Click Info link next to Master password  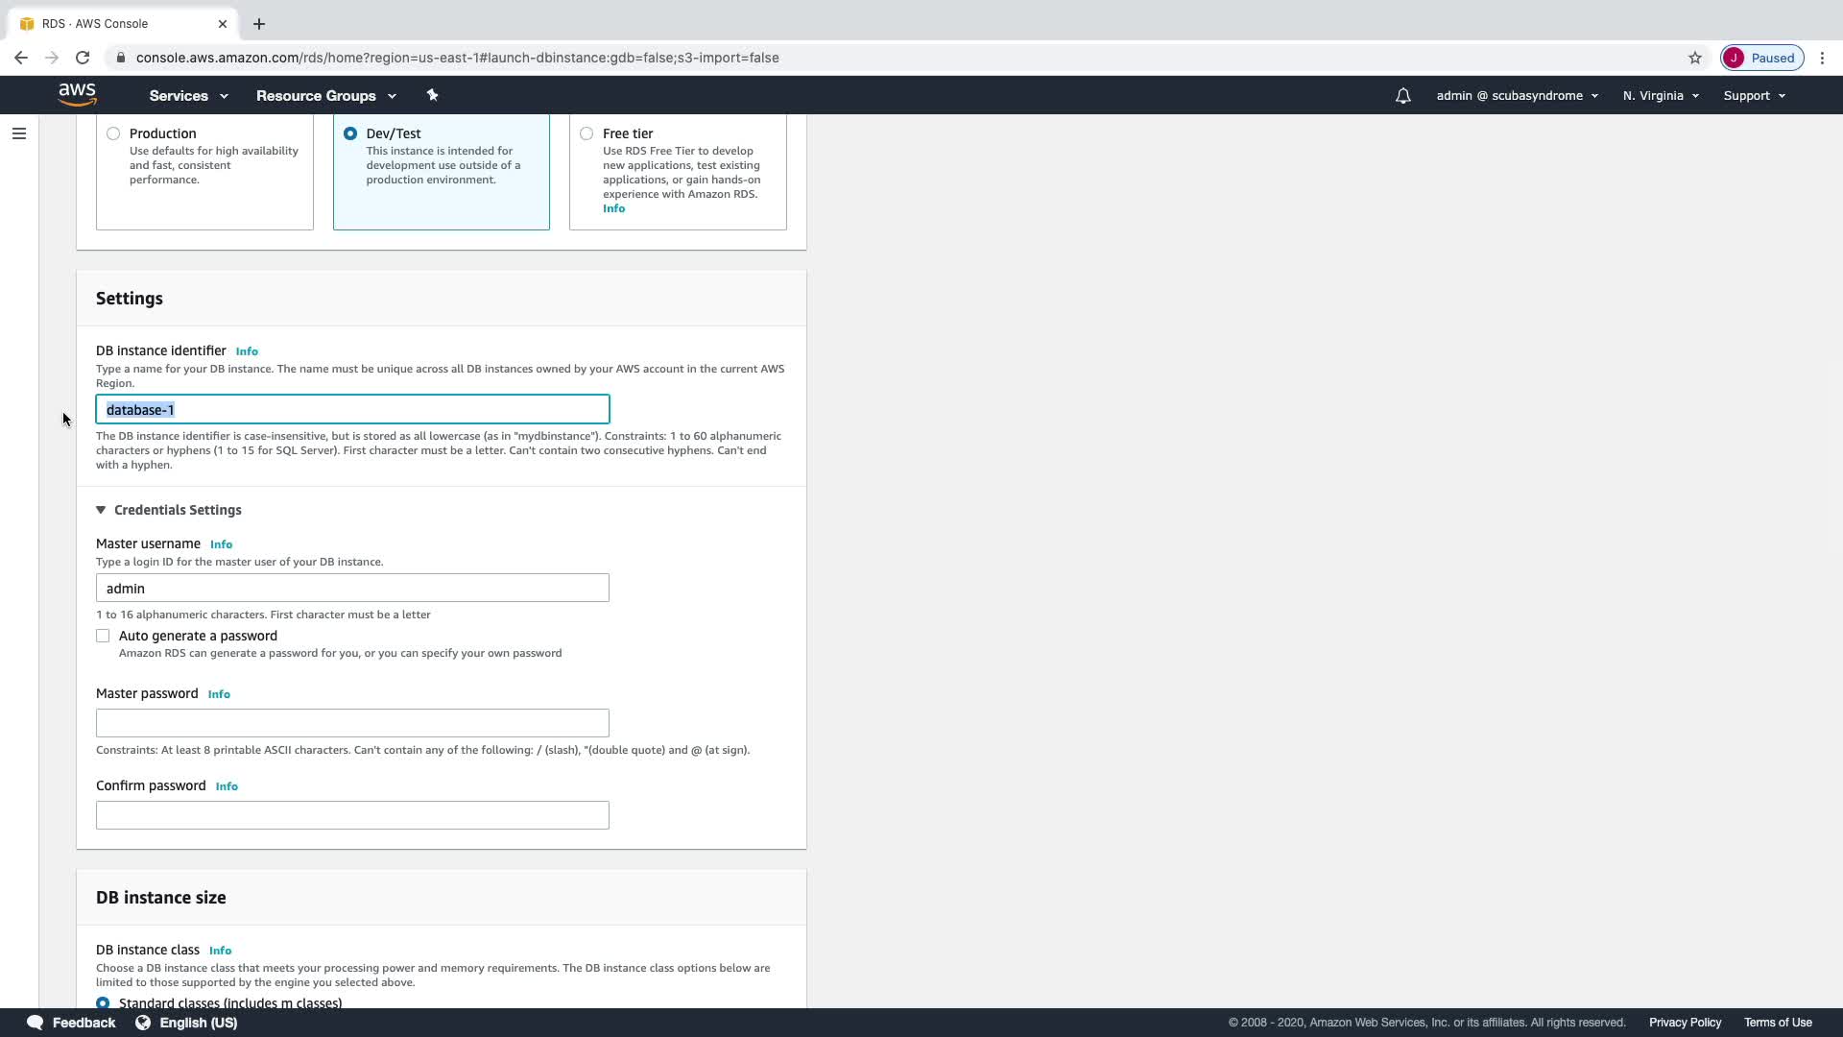click(x=219, y=694)
